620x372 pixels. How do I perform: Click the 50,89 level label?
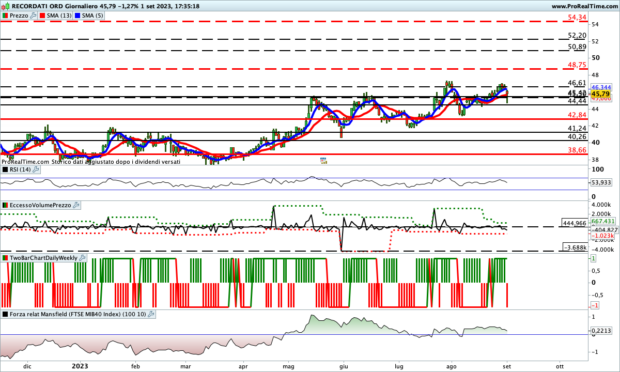(x=577, y=47)
